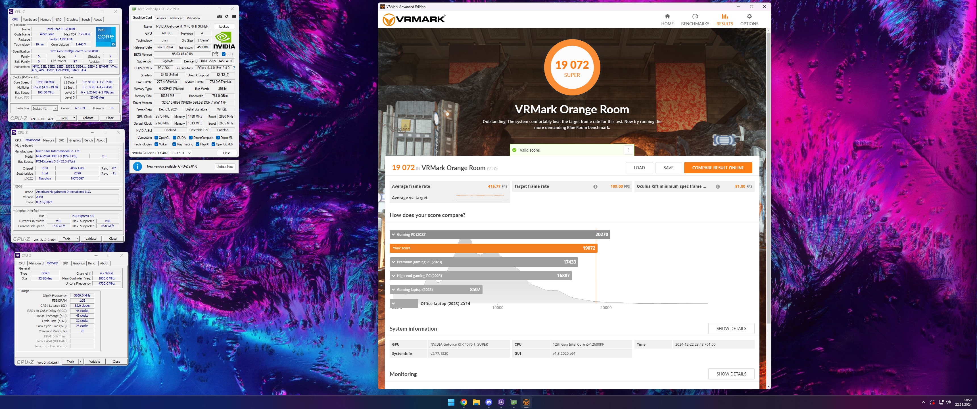Switch to the Sensors tab in GPU-Z
Viewport: 977px width, 409px height.
160,18
